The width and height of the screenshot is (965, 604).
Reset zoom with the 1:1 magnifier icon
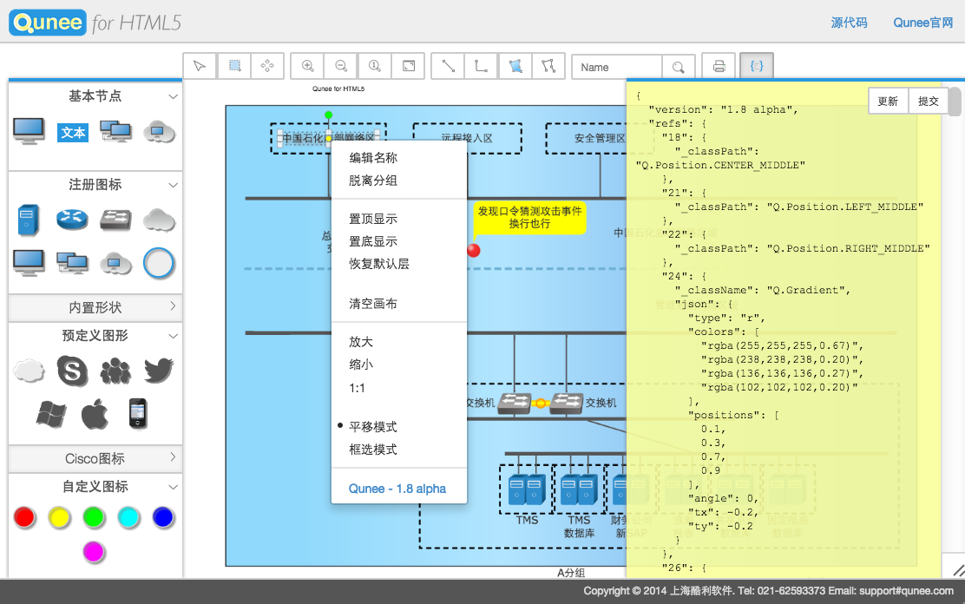(374, 66)
